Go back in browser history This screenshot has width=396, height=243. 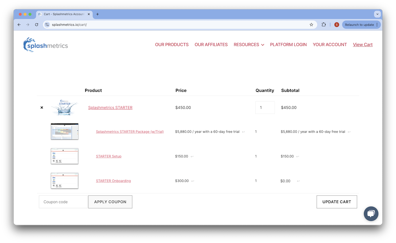pyautogui.click(x=19, y=25)
